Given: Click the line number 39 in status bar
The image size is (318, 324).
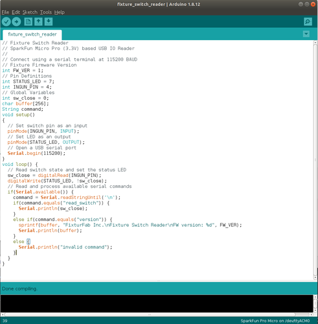Looking at the screenshot, I should pos(5,321).
